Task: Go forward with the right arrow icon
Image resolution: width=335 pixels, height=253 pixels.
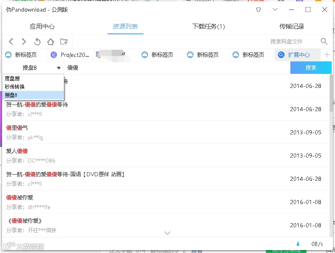Action: click(24, 41)
